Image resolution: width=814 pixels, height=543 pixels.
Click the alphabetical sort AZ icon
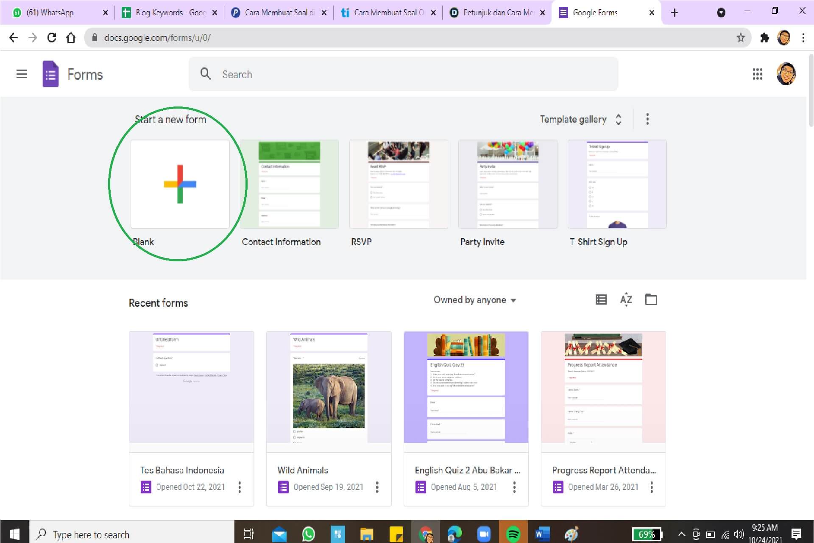627,299
